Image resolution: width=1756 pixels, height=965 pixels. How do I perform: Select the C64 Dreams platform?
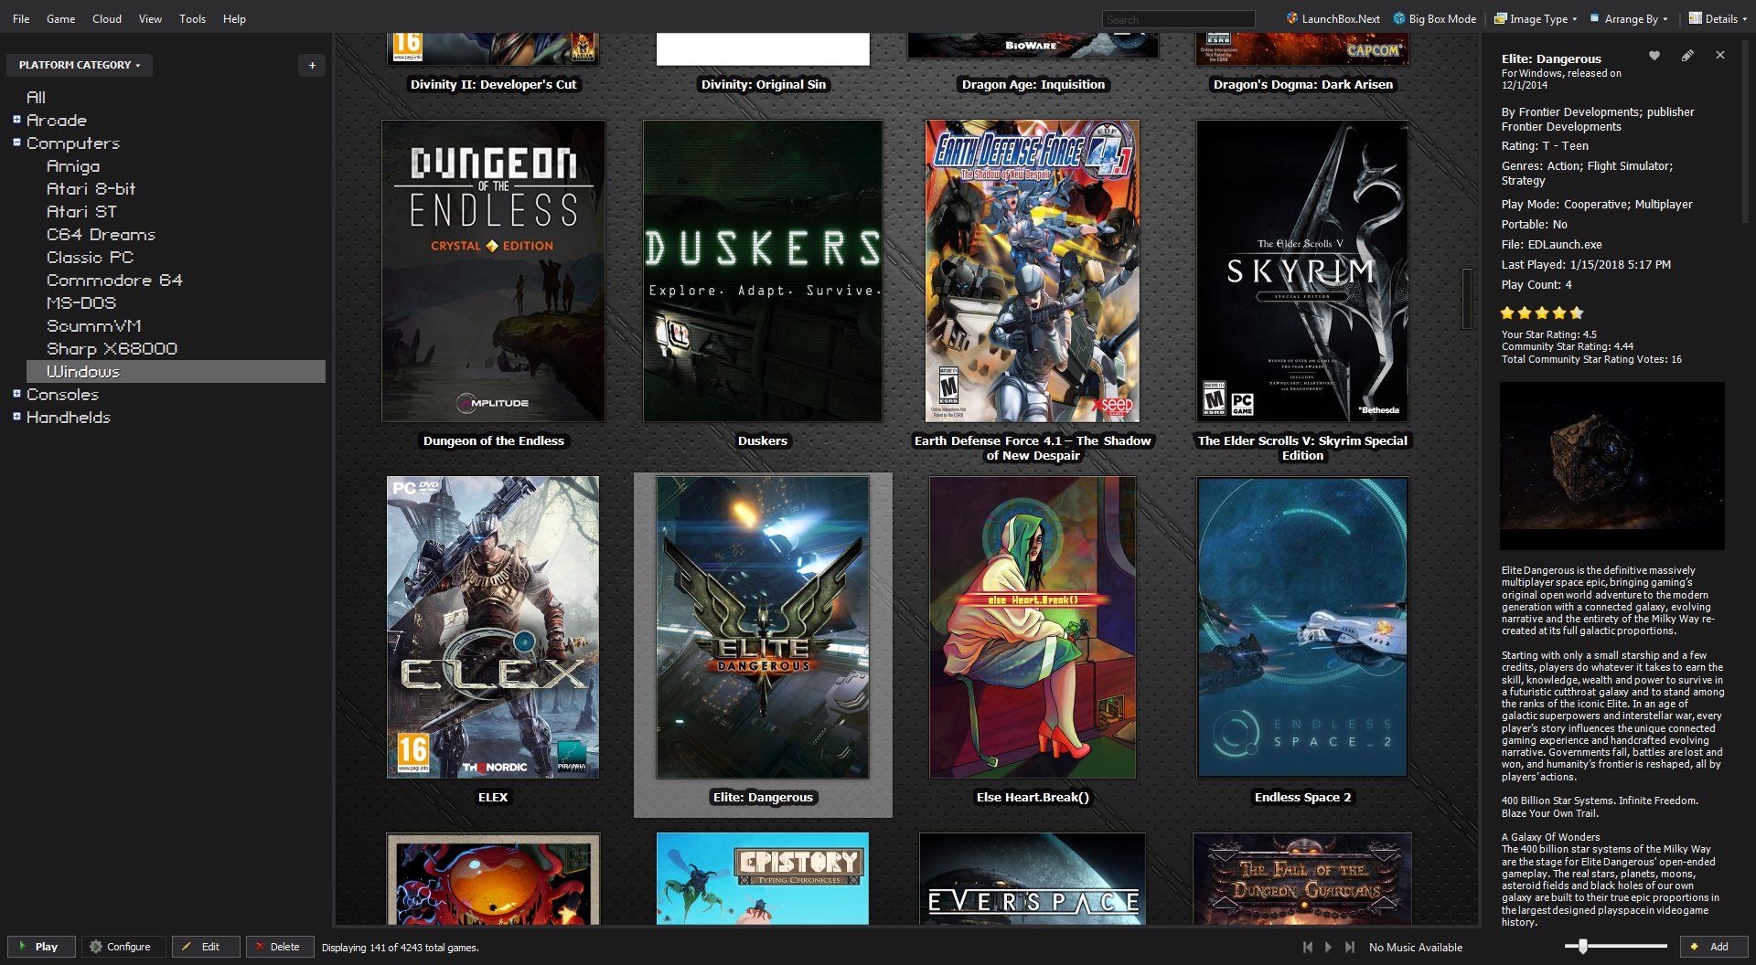click(101, 234)
